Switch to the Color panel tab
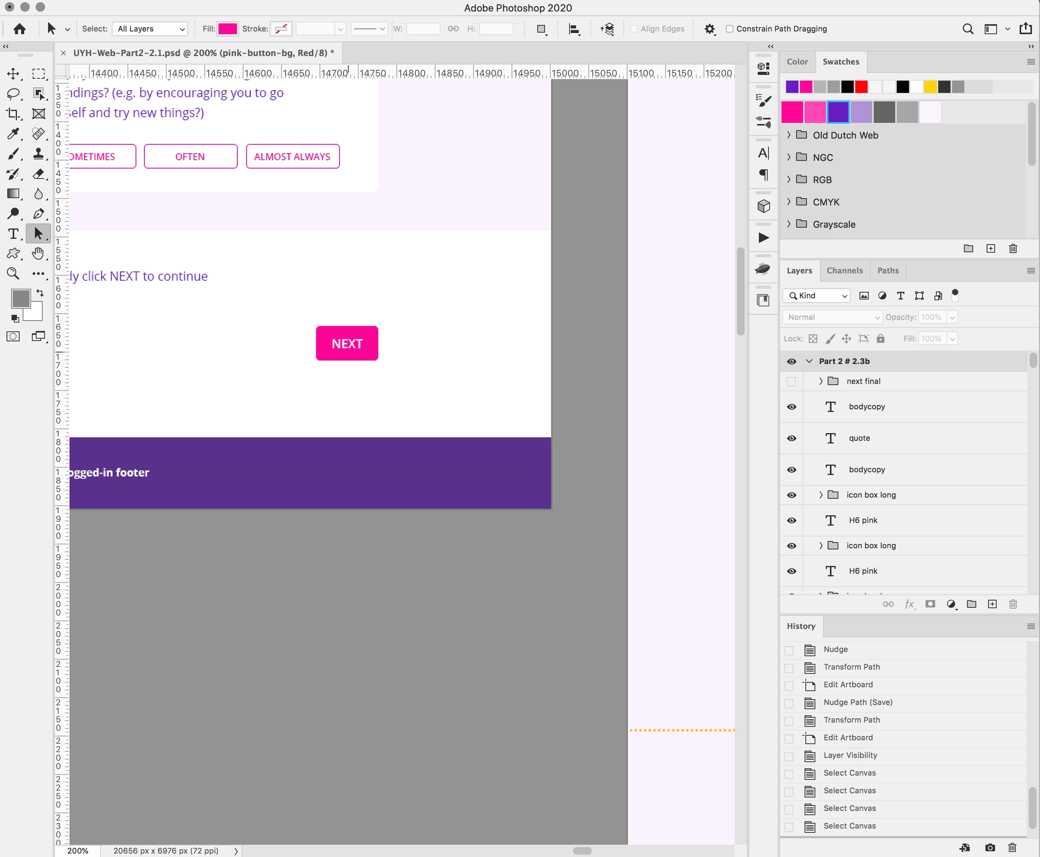The height and width of the screenshot is (857, 1040). point(797,62)
